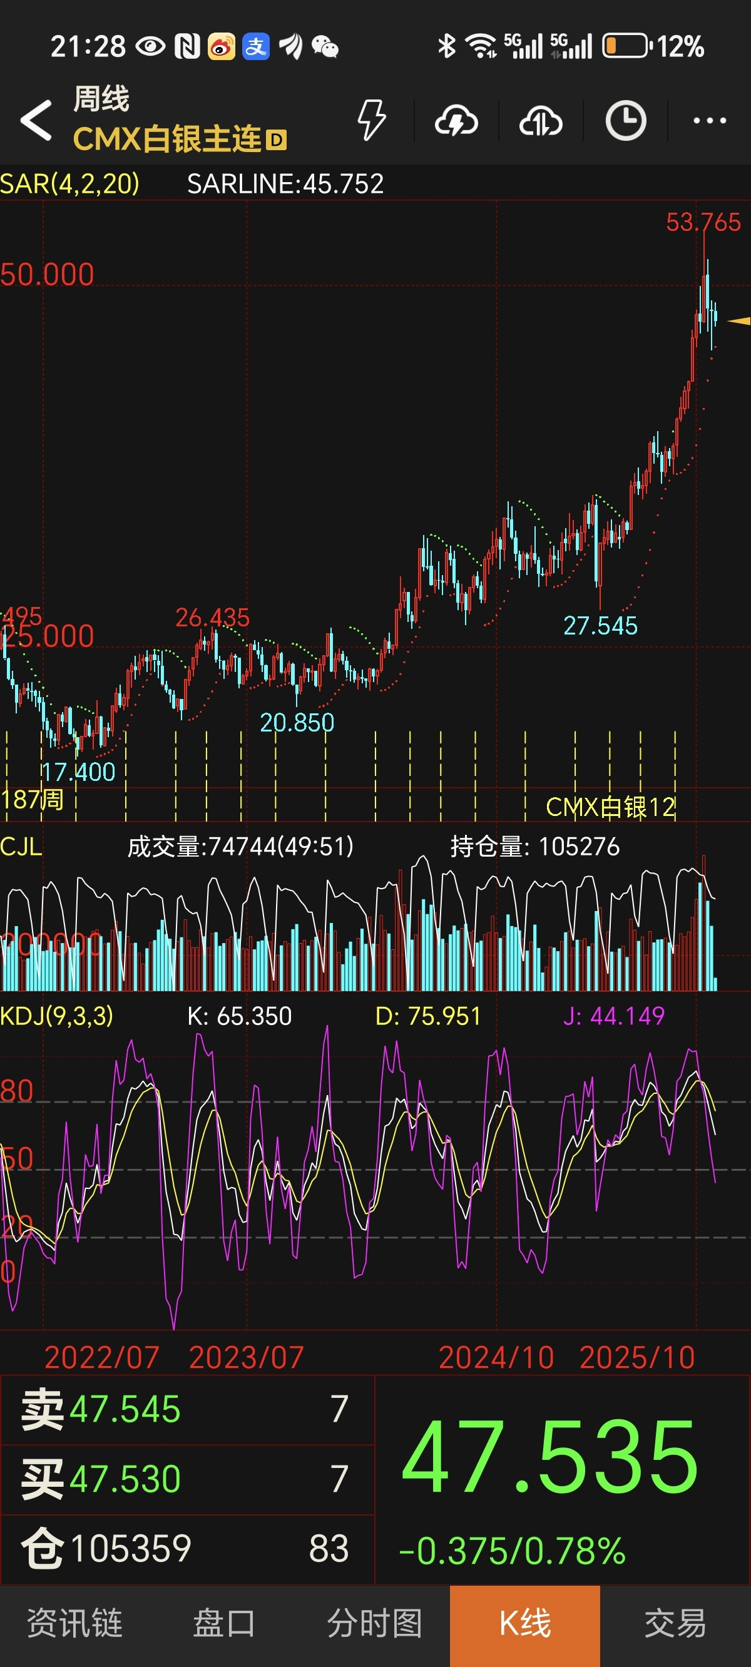Tap the eye comfort status icon
751x1667 pixels.
[151, 46]
